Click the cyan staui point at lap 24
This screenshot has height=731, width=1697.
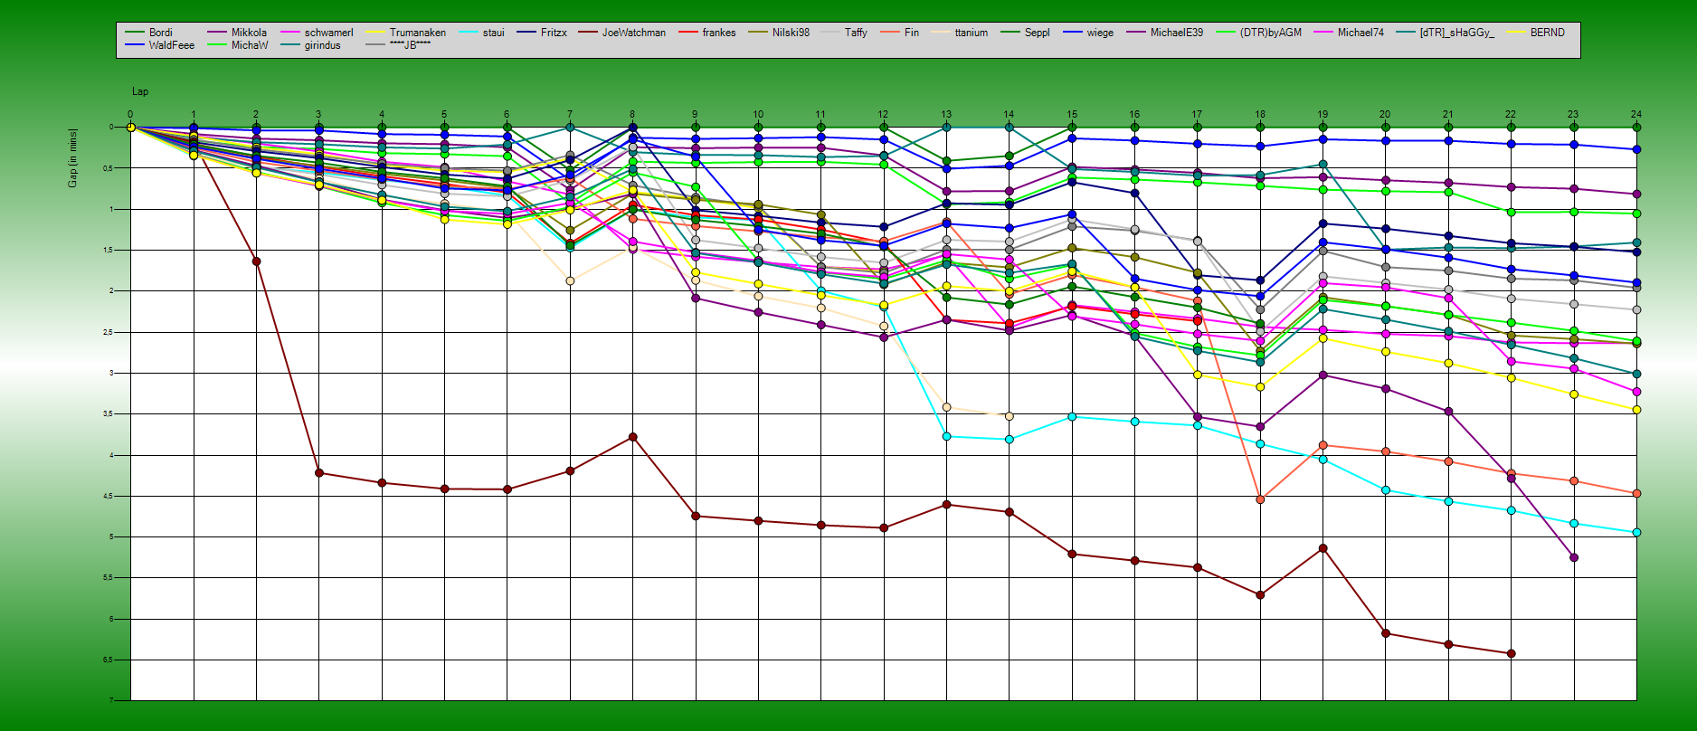coord(1636,533)
